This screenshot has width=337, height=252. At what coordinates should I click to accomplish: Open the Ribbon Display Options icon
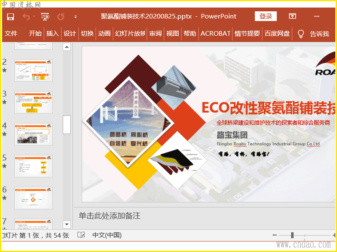click(x=292, y=16)
